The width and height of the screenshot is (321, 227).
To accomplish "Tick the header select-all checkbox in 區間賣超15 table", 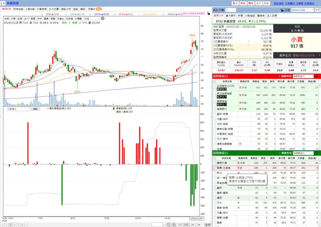I will (x=214, y=158).
